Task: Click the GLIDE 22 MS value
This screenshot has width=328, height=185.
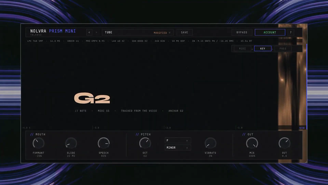Action: pyautogui.click(x=71, y=156)
